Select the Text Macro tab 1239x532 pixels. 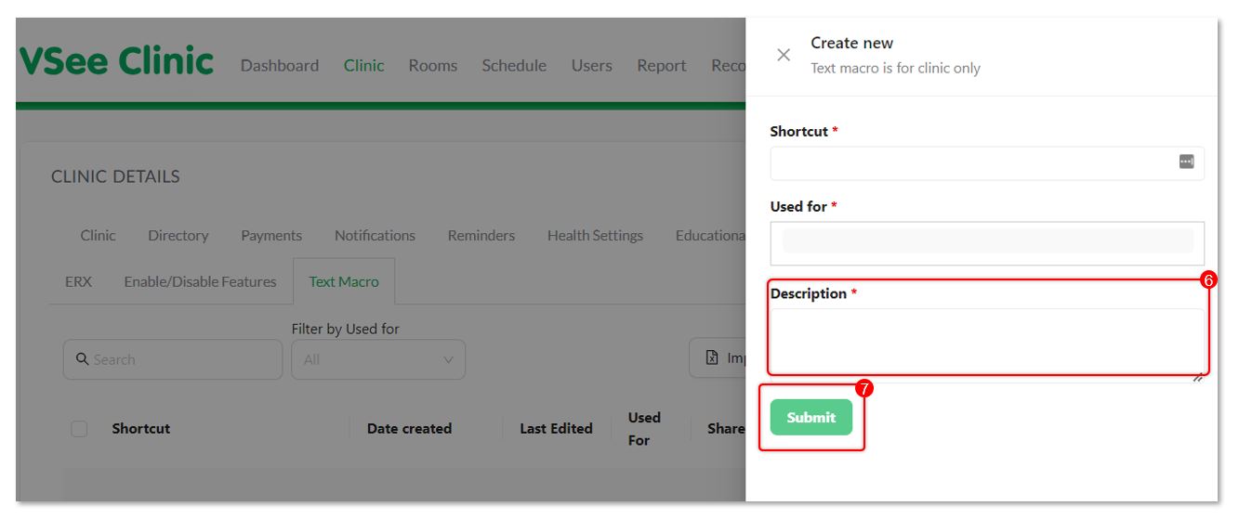point(344,282)
